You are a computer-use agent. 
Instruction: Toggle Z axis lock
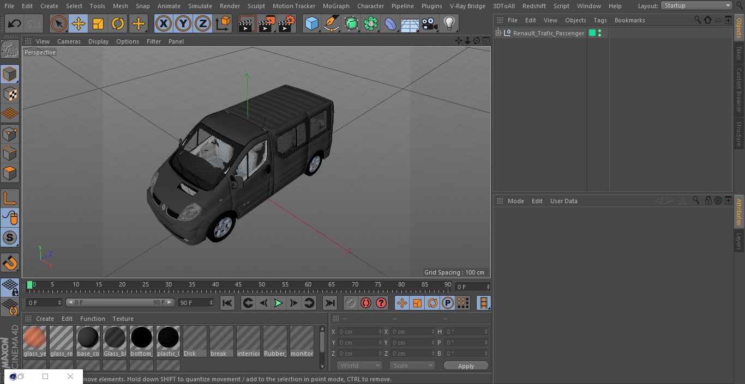pos(203,23)
